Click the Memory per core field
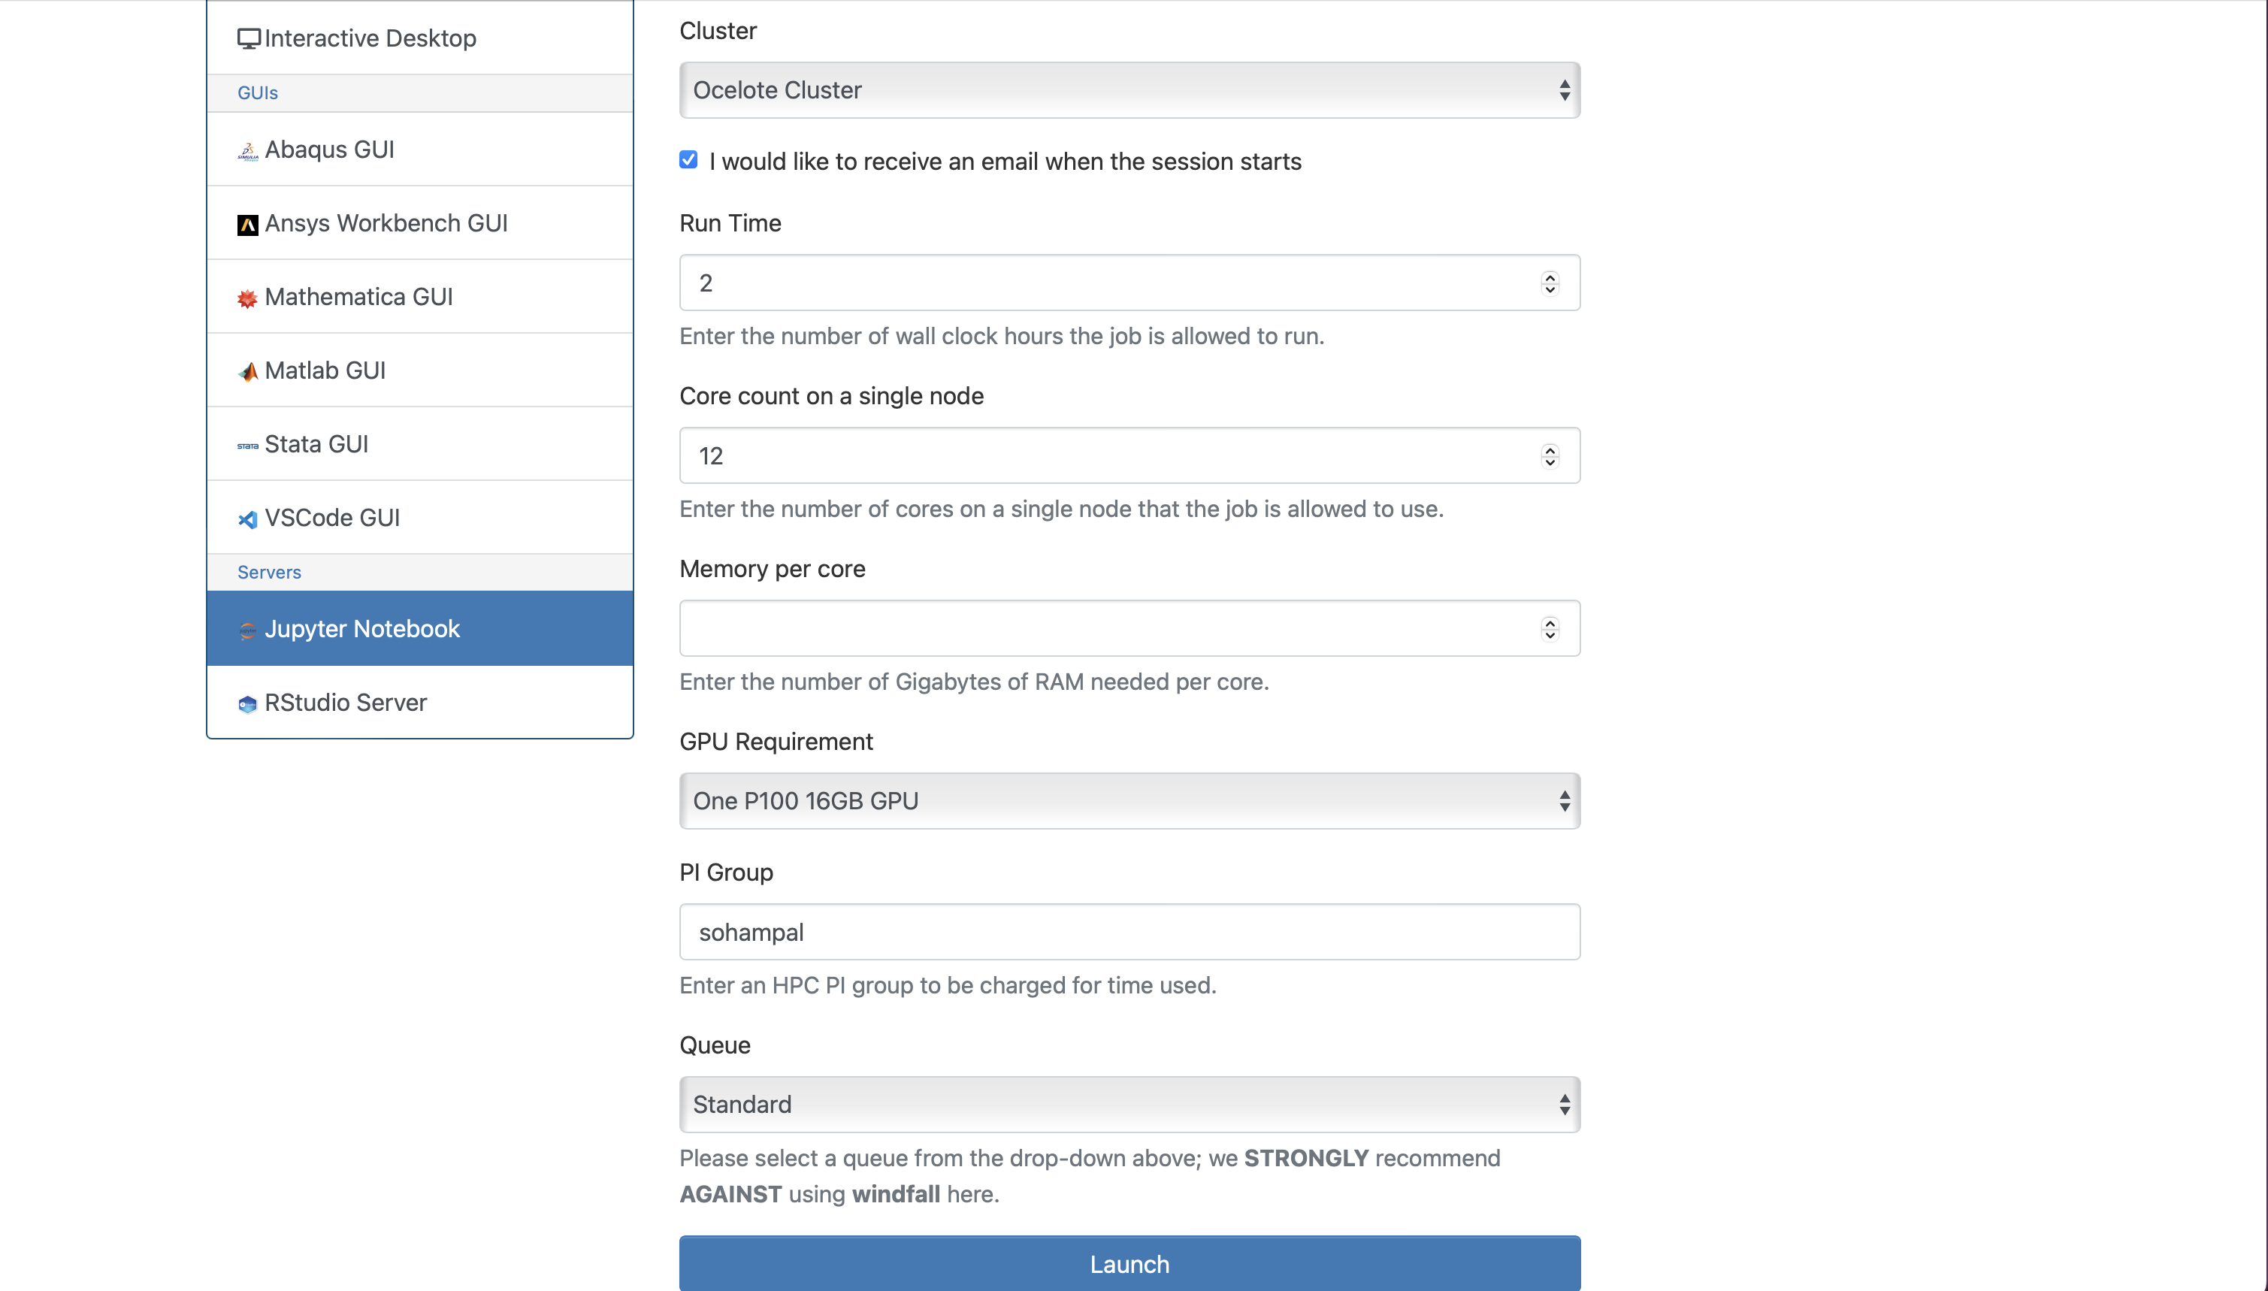Viewport: 2268px width, 1291px height. (x=1108, y=629)
